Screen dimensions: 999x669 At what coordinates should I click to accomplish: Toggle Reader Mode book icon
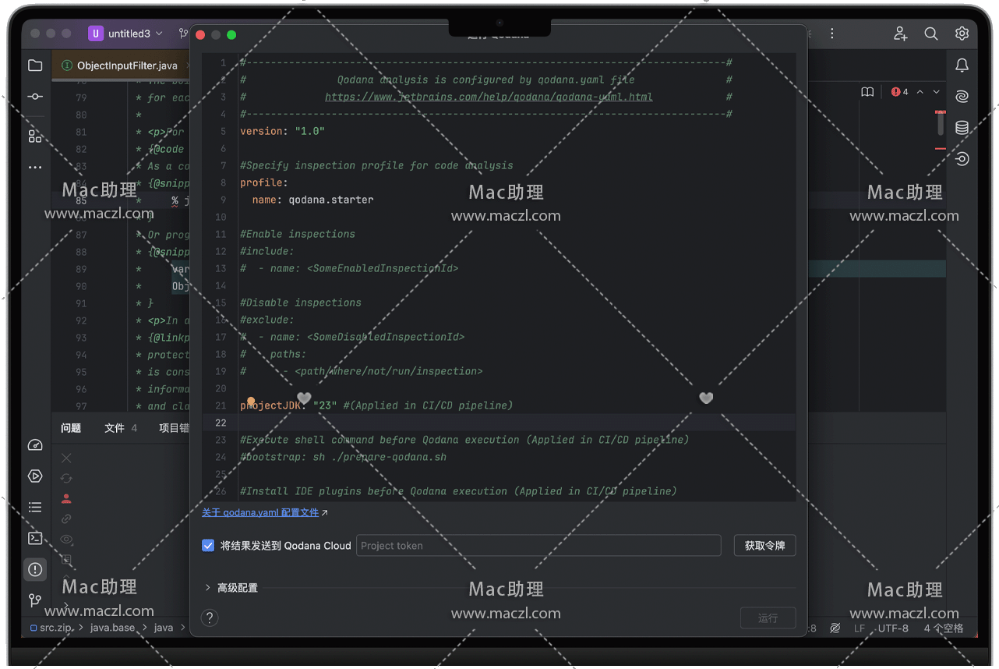click(x=867, y=92)
